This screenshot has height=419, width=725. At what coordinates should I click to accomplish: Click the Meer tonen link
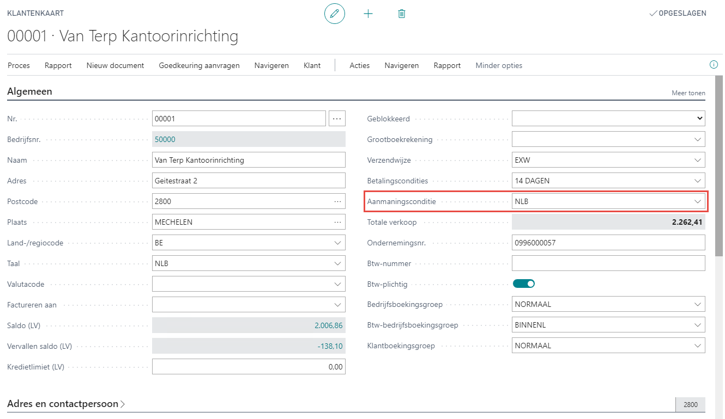688,93
